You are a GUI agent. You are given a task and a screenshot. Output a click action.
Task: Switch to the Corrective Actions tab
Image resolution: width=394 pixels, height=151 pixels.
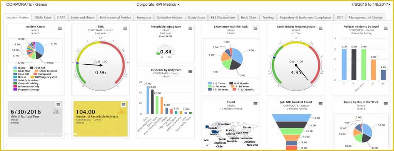coord(170,18)
